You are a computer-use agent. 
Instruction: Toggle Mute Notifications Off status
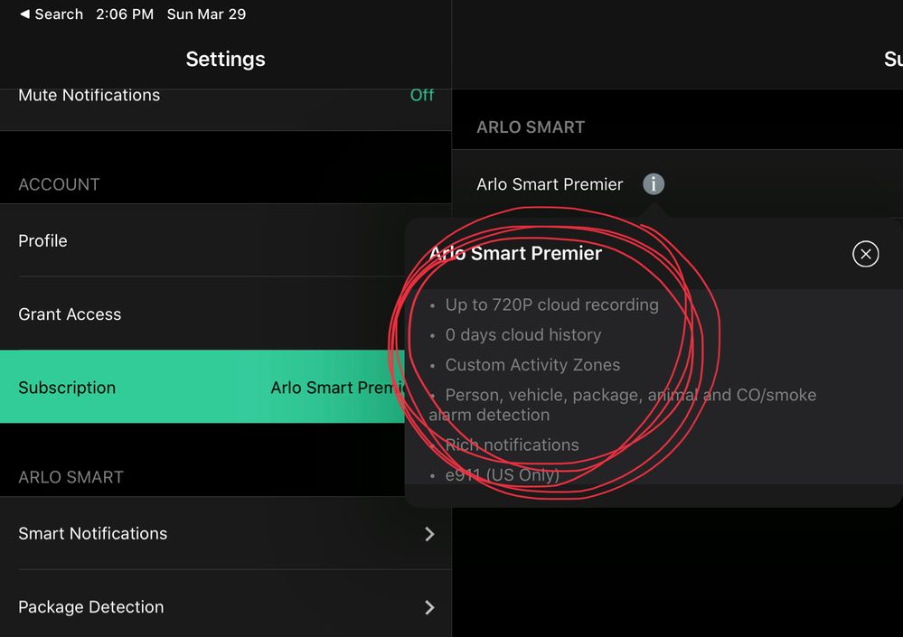click(421, 95)
